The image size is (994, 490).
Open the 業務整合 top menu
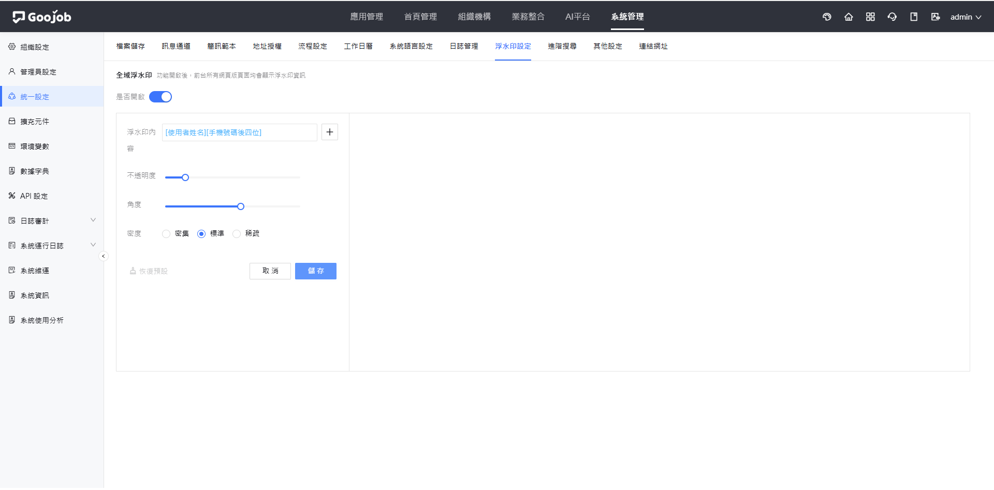click(528, 17)
